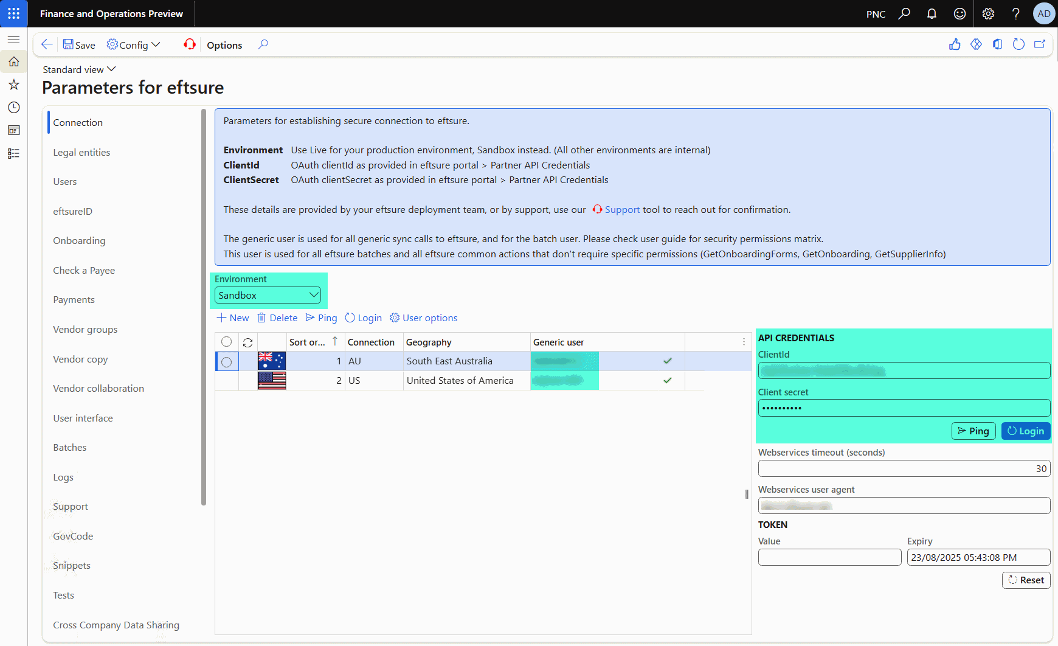Click Login in the grid toolbar

pos(364,318)
